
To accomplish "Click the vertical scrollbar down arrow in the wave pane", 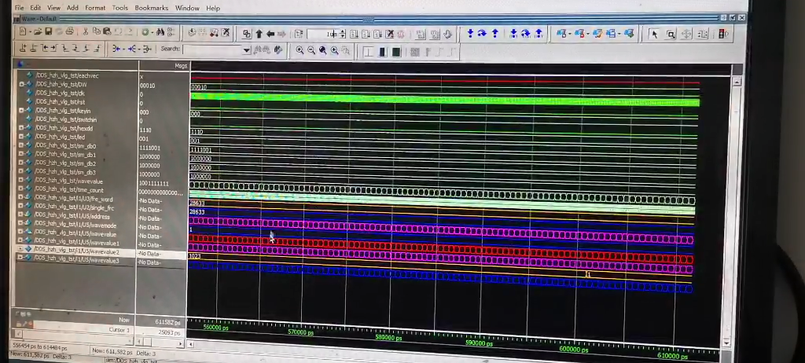I will (726, 343).
